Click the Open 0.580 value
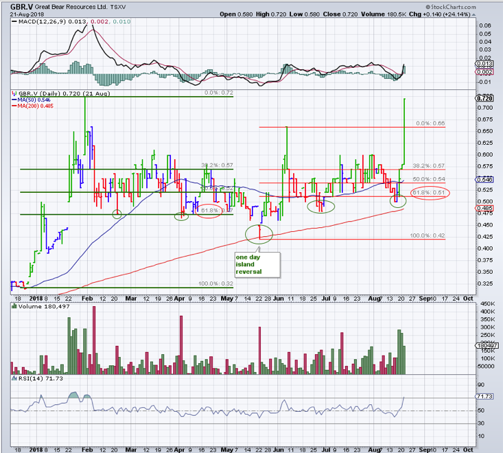The height and width of the screenshot is (453, 503). tap(236, 14)
